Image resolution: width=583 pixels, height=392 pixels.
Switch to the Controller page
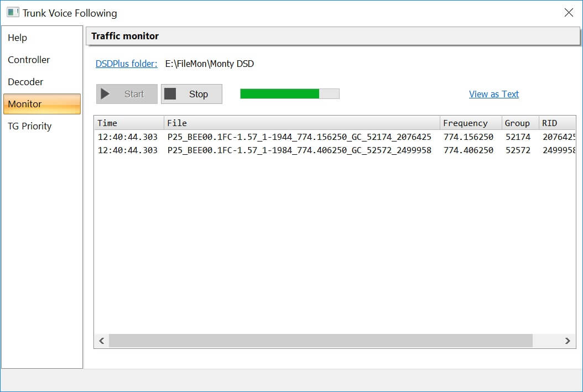point(29,60)
